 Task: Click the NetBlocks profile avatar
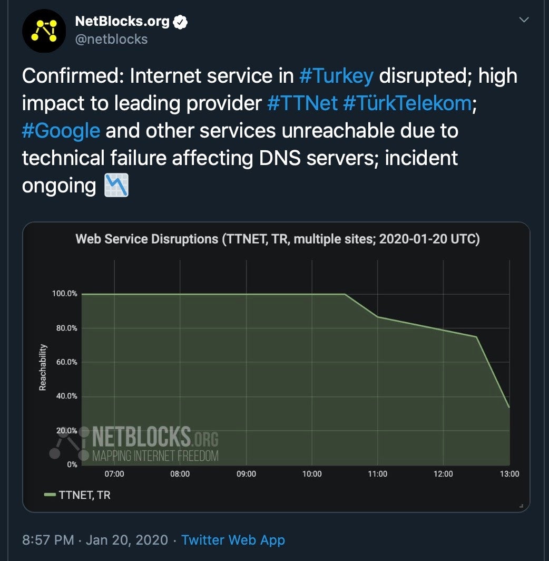pos(43,30)
